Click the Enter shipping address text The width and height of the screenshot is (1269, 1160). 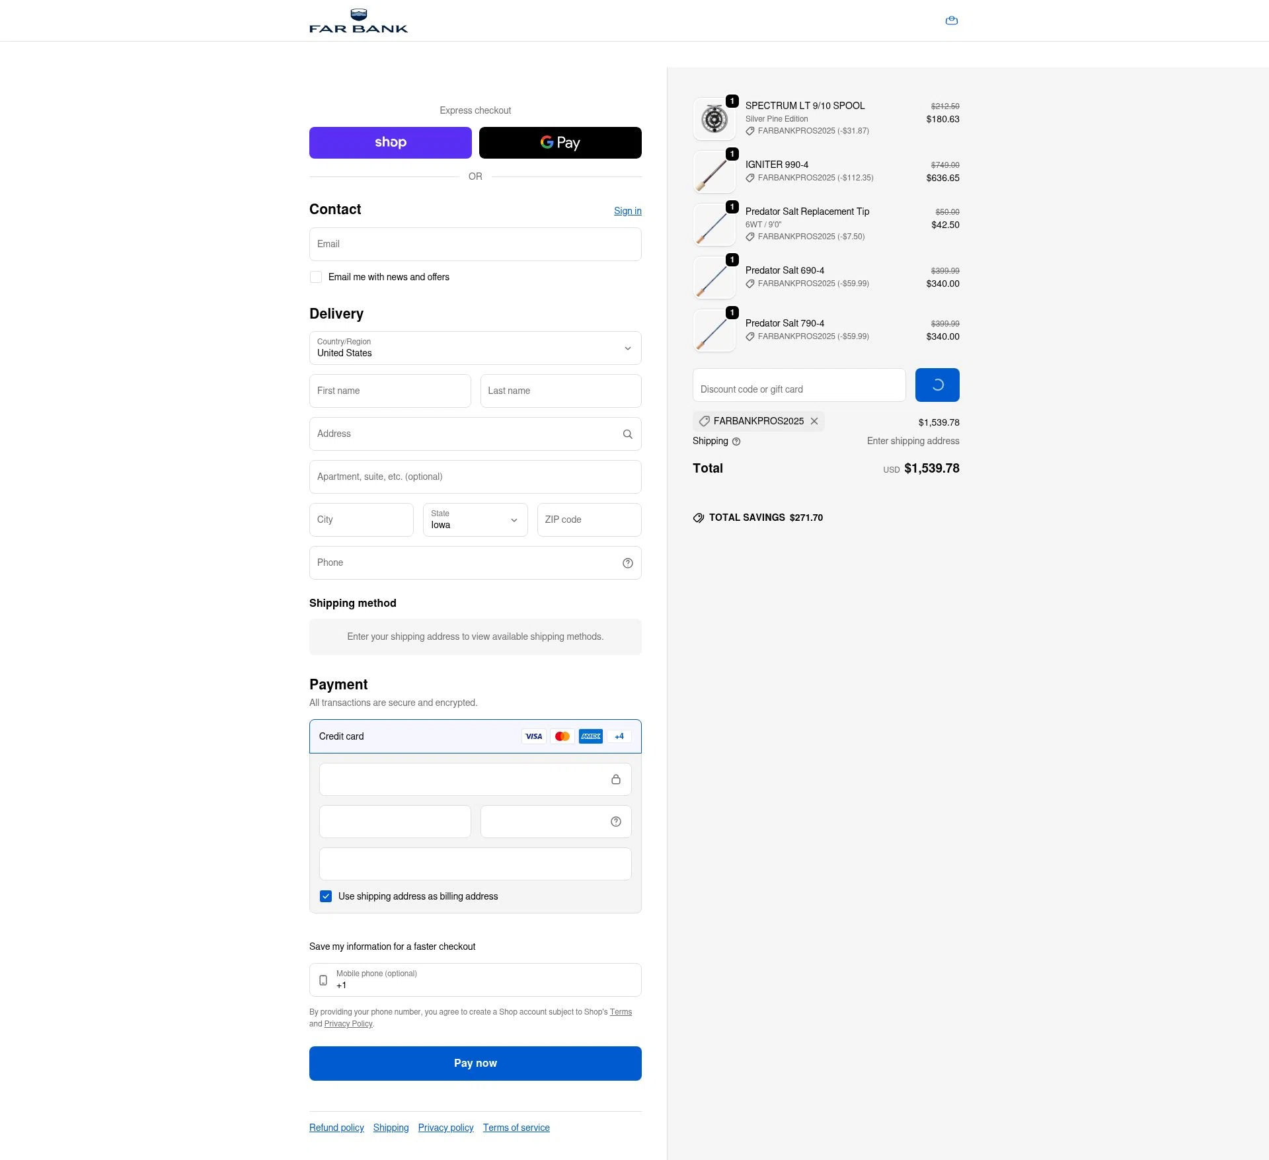click(x=913, y=442)
